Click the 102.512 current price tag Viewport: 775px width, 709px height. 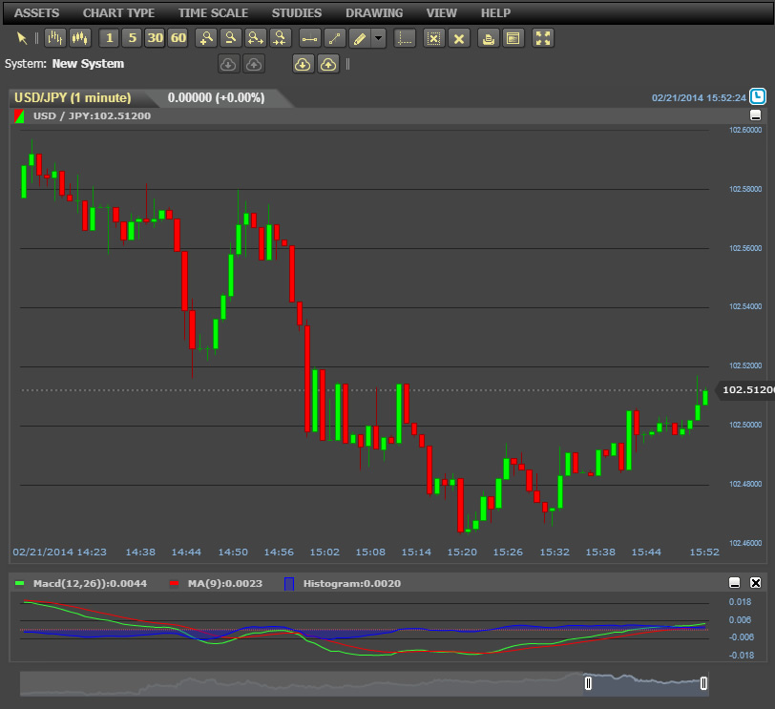coord(746,390)
